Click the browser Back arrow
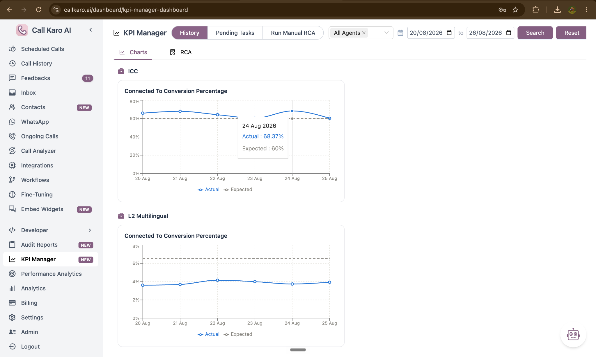Viewport: 596px width, 357px height. [x=9, y=10]
